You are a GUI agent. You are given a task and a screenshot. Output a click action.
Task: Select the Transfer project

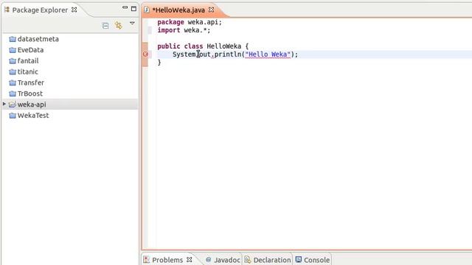31,82
